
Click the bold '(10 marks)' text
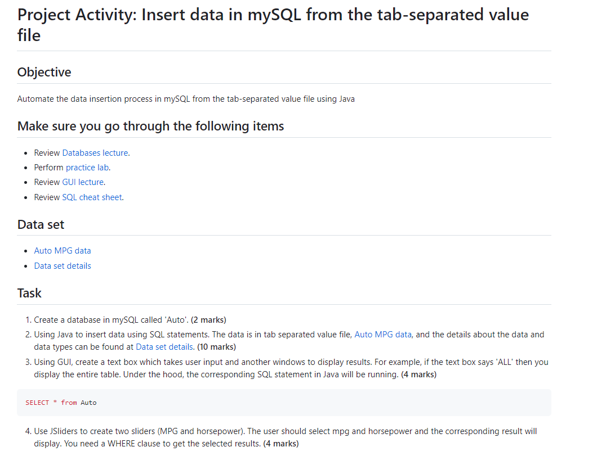pyautogui.click(x=216, y=347)
